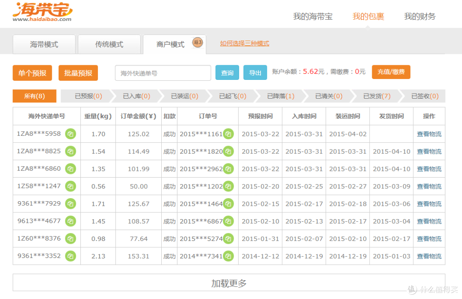This screenshot has height=299, width=462.
Task: Click the 充值/缴费 recharge button
Action: click(391, 72)
